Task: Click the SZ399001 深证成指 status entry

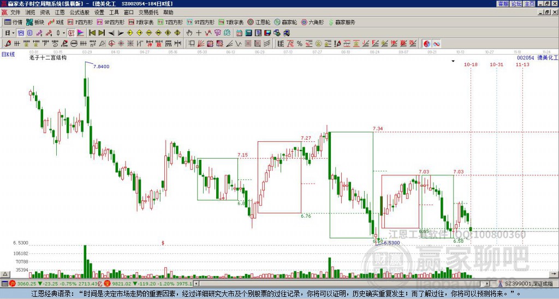Action: 529,284
